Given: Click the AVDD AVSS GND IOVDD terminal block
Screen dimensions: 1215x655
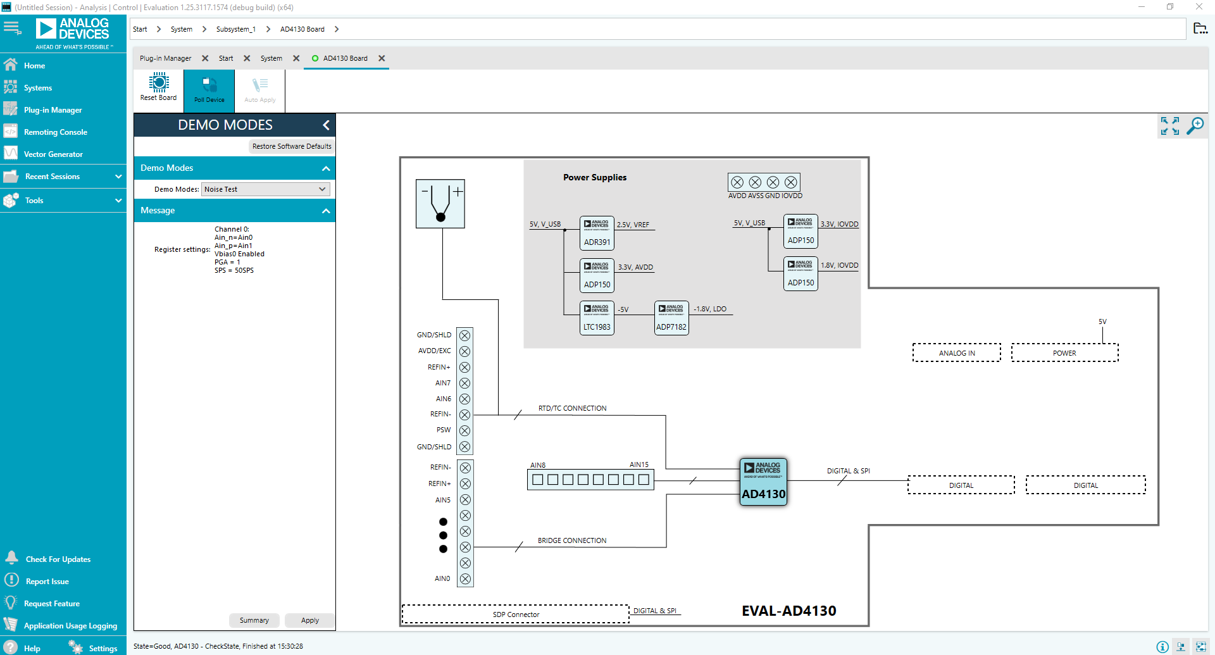Looking at the screenshot, I should [x=764, y=182].
